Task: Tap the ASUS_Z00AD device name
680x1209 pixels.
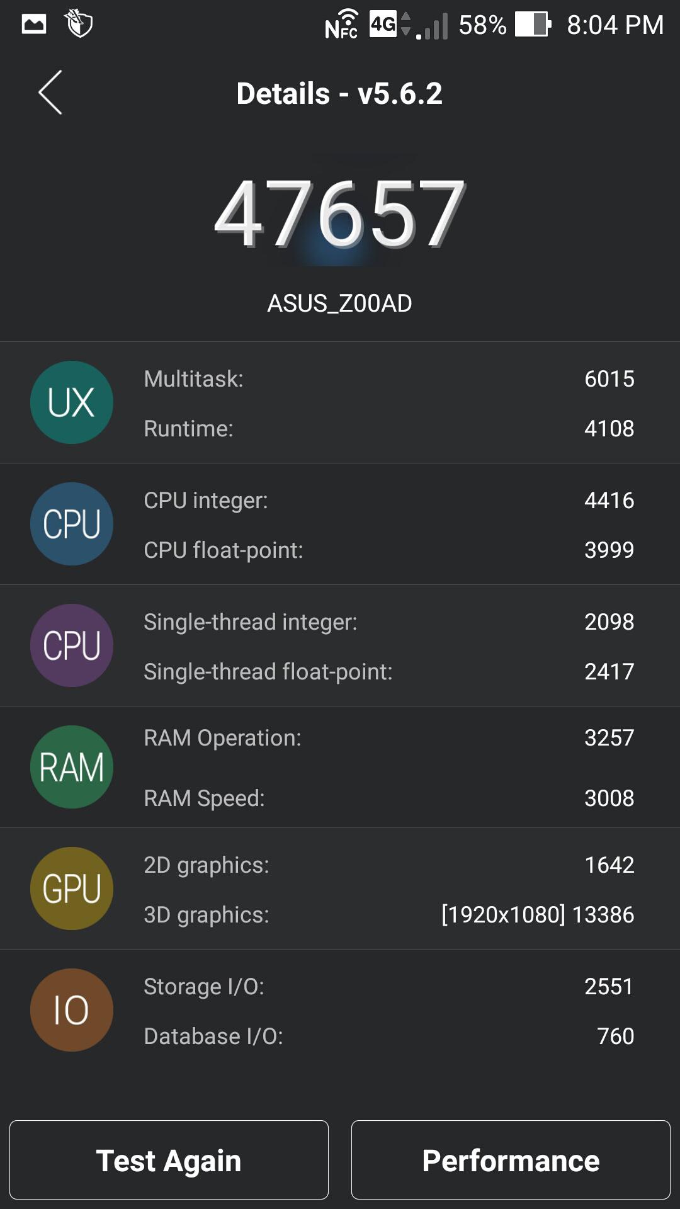Action: (x=340, y=304)
